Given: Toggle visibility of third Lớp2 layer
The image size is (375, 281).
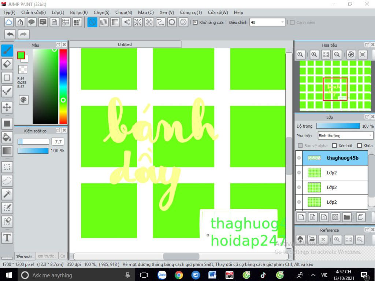Looking at the screenshot, I should pyautogui.click(x=299, y=202).
